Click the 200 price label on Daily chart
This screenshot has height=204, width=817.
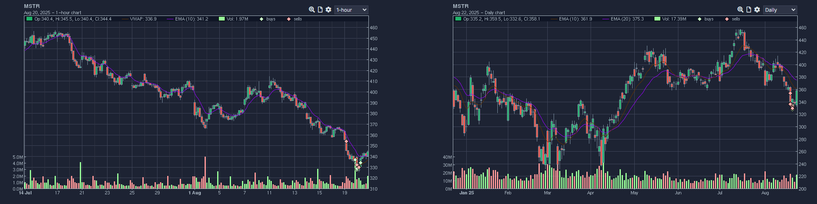click(802, 189)
